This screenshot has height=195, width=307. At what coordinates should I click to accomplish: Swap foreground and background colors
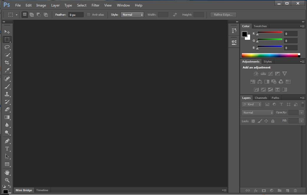pos(9,186)
